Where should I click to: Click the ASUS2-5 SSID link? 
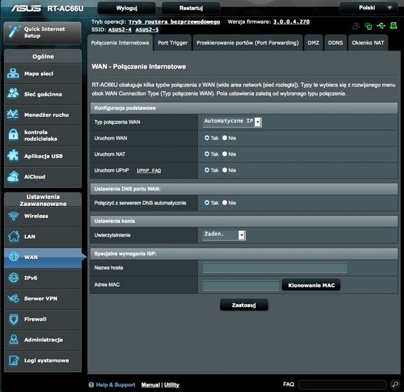coord(147,30)
